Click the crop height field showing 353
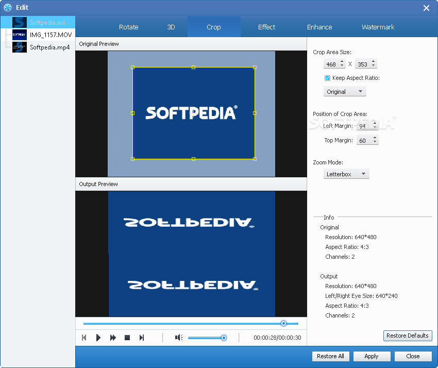 363,64
